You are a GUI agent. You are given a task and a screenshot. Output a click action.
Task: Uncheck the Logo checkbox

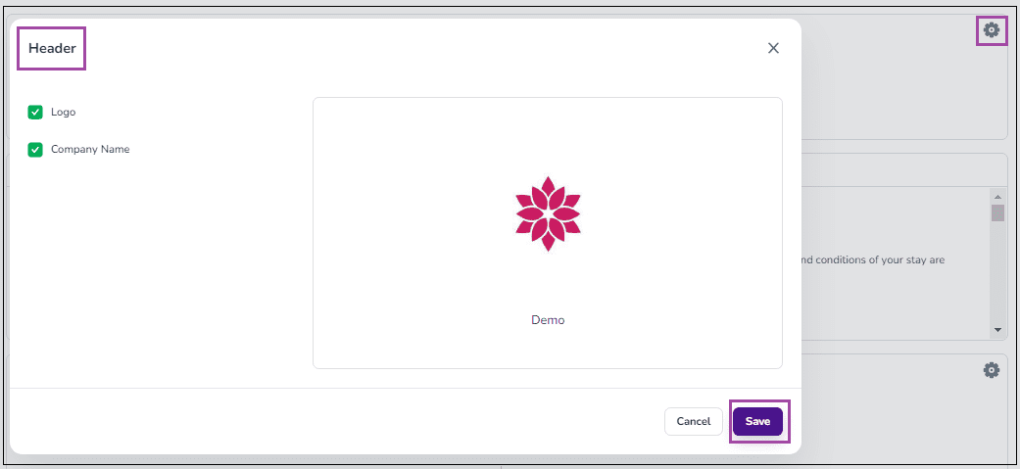(35, 113)
